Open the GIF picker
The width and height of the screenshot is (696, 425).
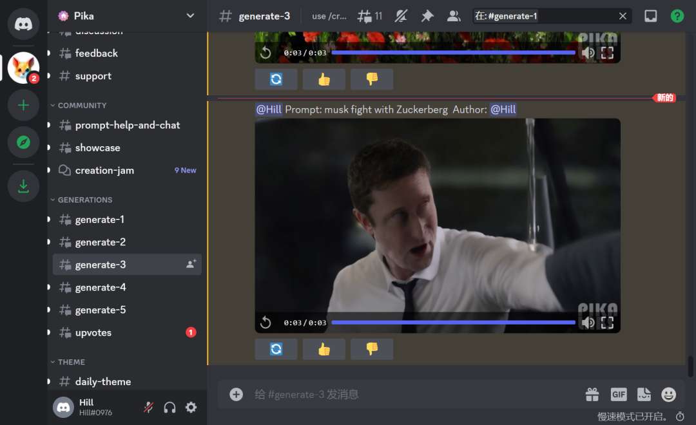coord(618,394)
